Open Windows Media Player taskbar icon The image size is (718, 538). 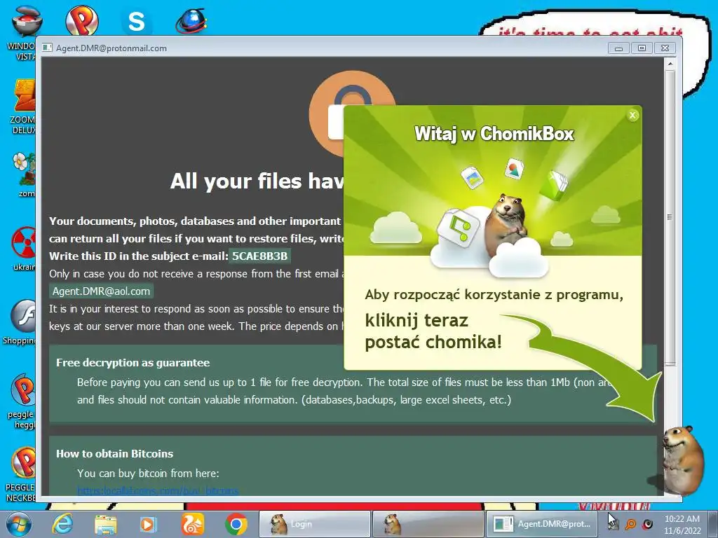[x=149, y=524]
